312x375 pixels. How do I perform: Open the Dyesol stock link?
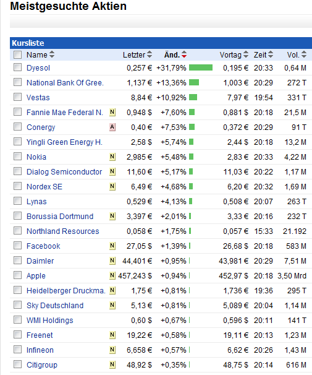(38, 68)
